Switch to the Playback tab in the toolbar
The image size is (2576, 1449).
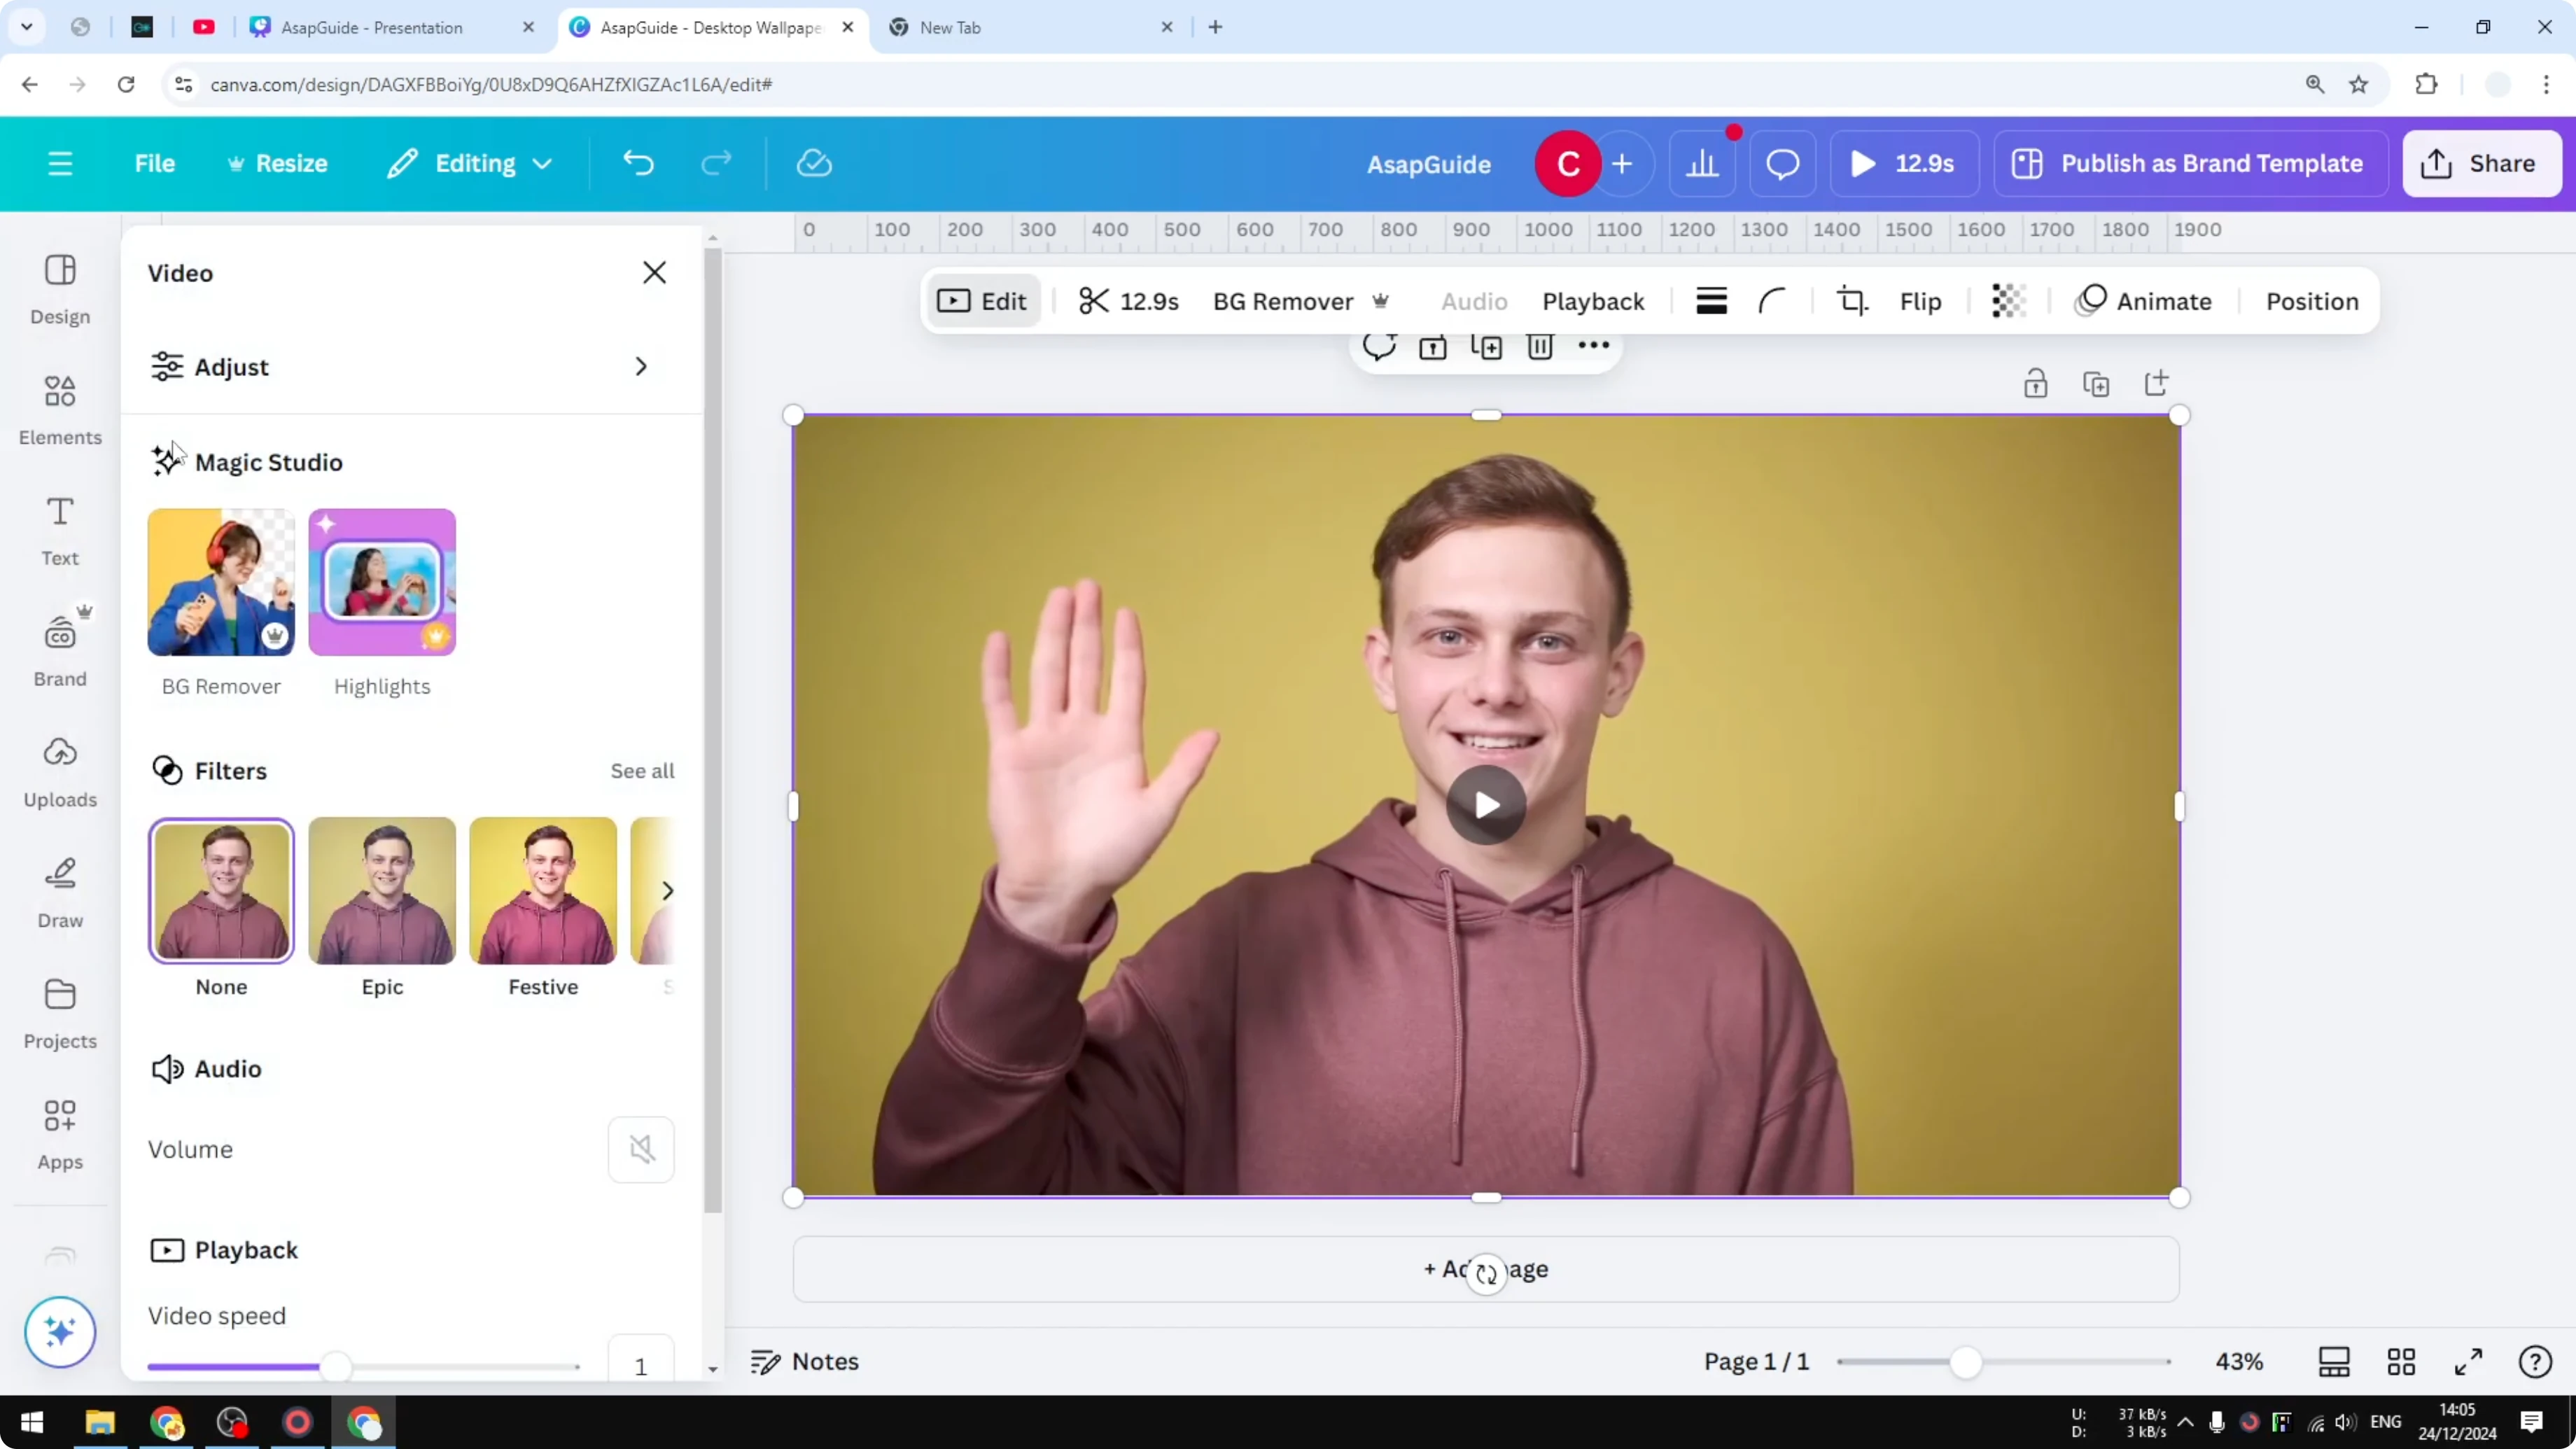point(1593,301)
